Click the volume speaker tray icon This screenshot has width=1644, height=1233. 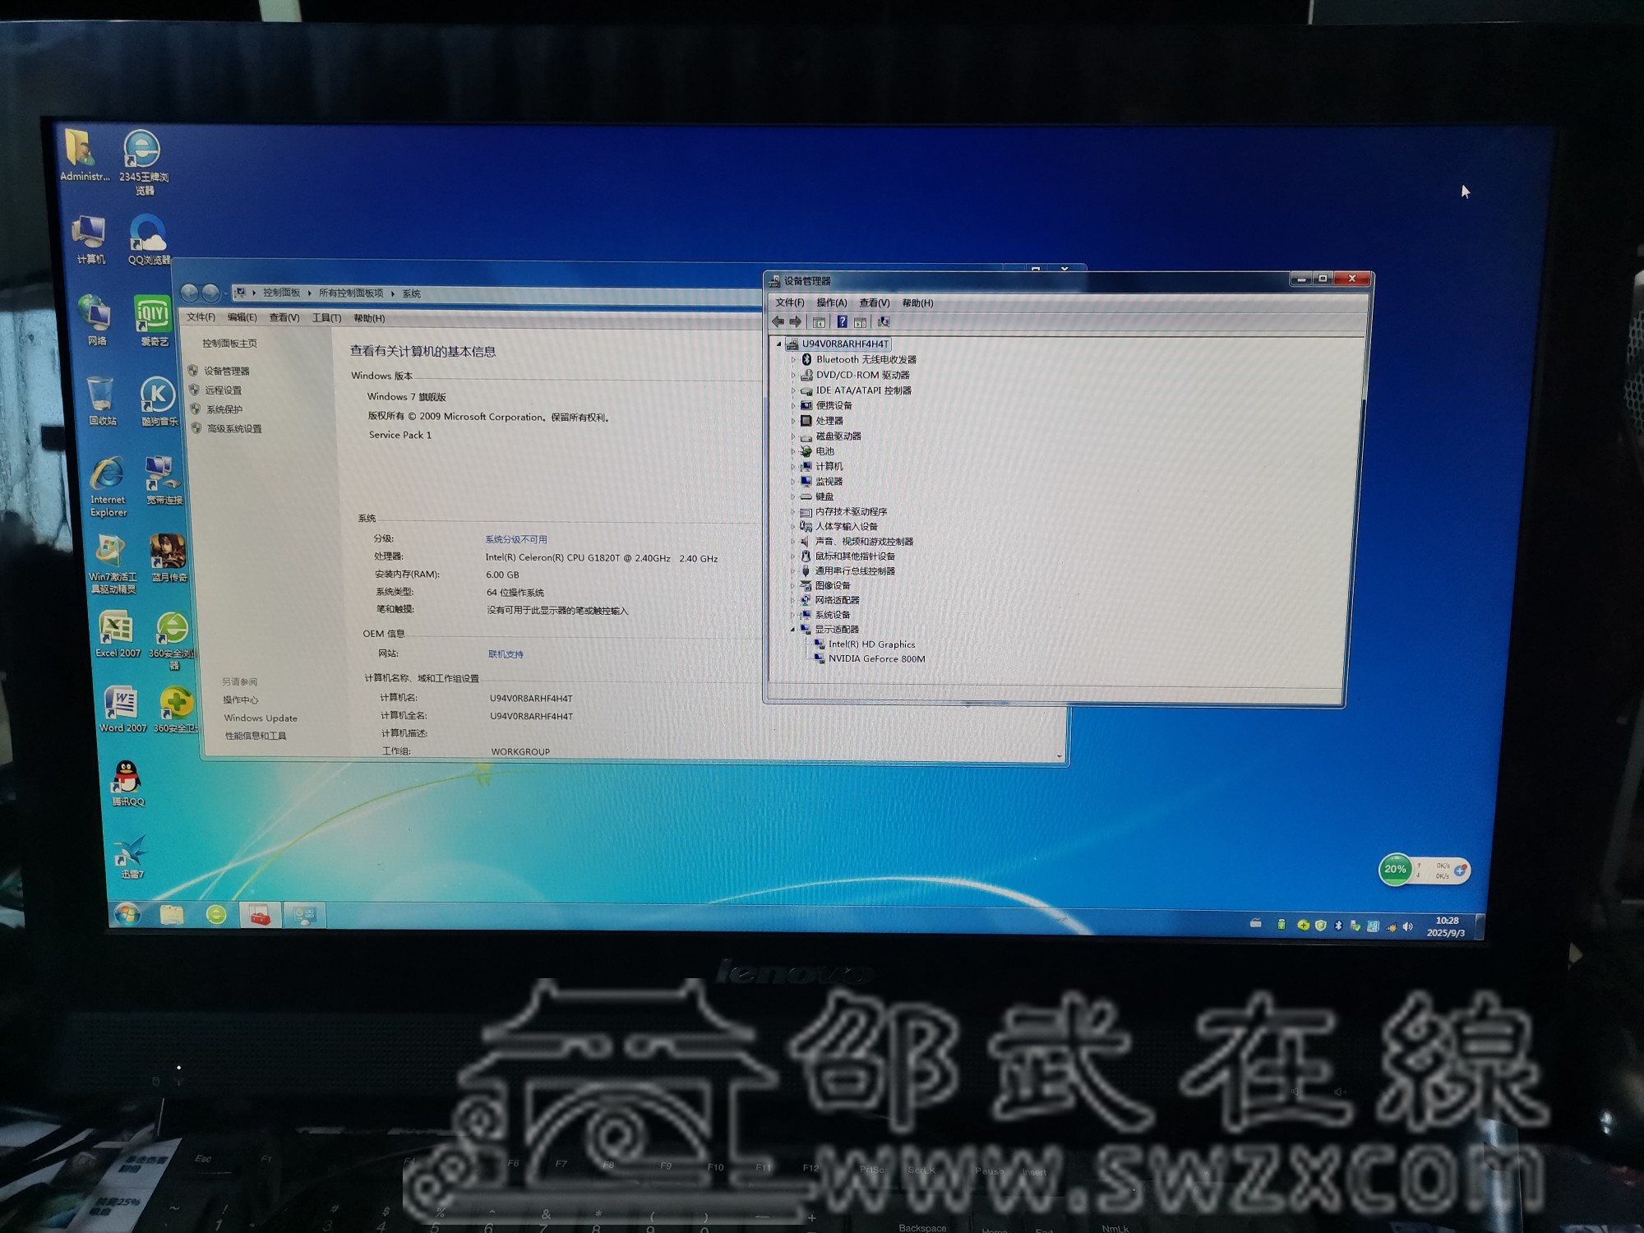1407,926
